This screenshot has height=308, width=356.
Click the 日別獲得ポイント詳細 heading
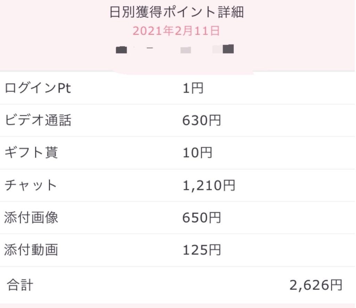click(x=177, y=13)
